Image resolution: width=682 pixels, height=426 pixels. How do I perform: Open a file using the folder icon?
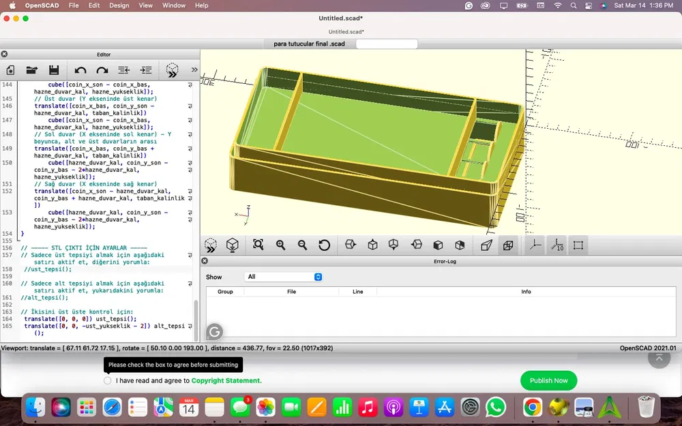click(x=32, y=70)
